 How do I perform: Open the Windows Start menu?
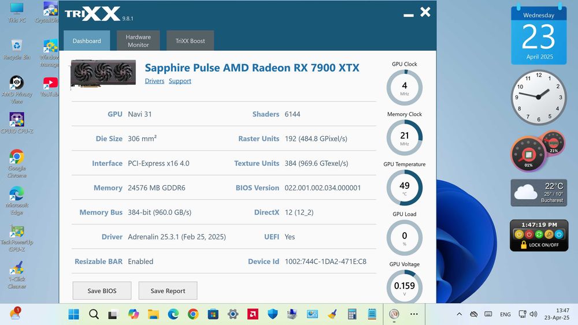click(74, 314)
